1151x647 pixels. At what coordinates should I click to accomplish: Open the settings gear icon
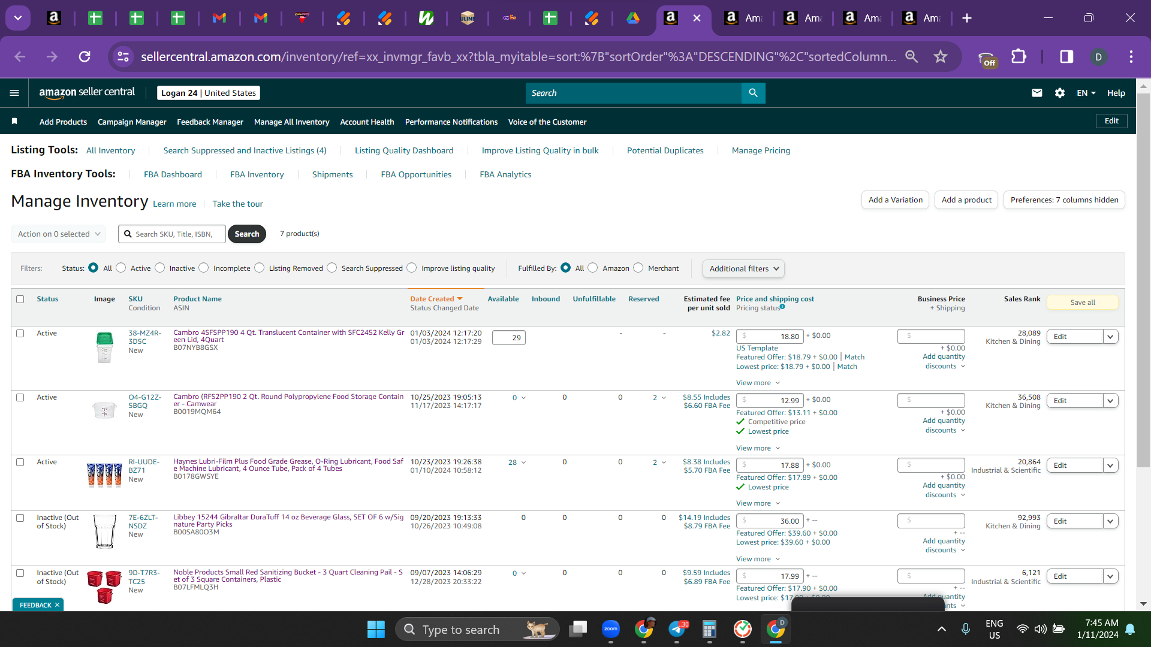point(1060,93)
